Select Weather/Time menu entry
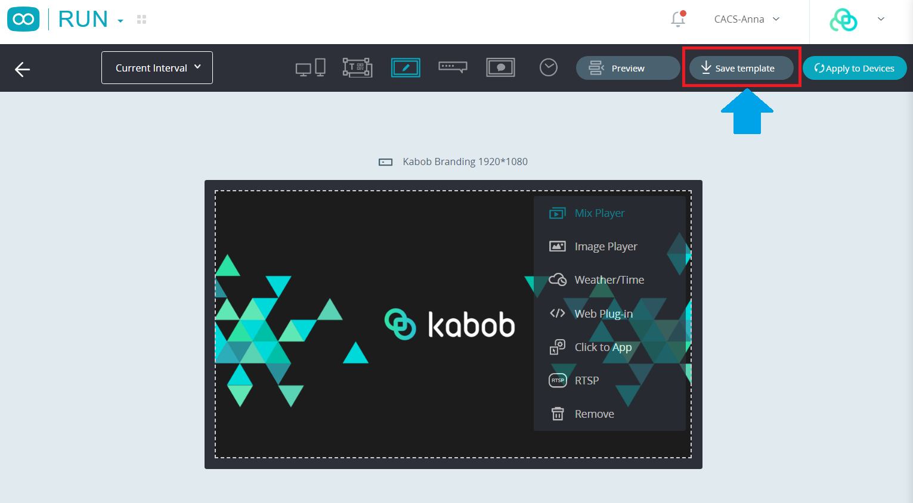 click(609, 280)
